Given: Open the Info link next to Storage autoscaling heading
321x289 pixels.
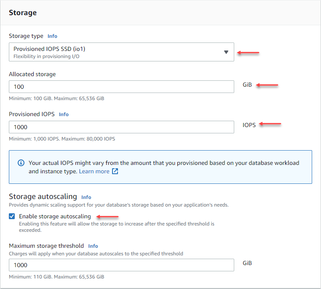Looking at the screenshot, I should (86, 197).
